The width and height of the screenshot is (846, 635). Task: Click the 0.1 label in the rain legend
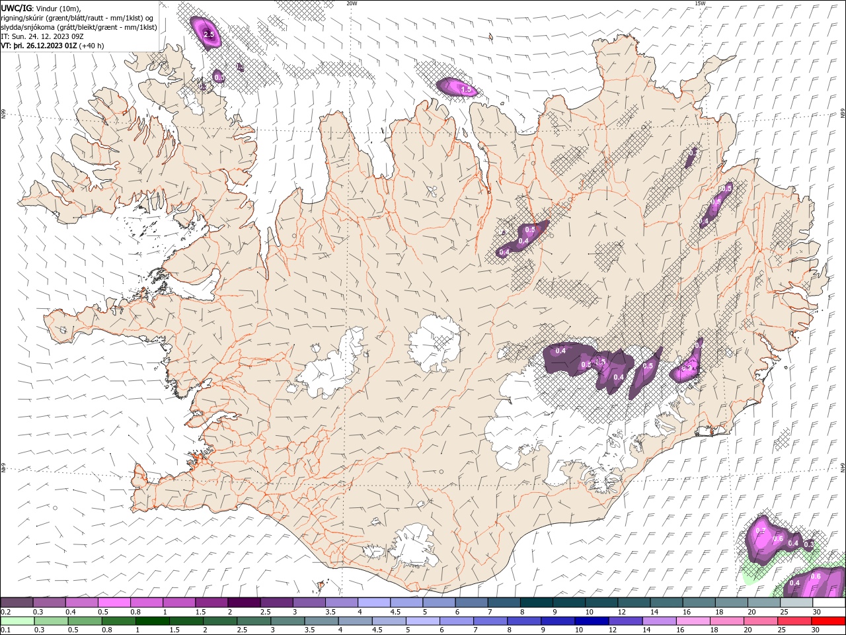click(6, 630)
